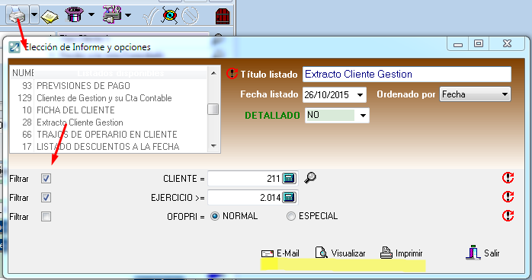Select report 66 TRAJOS DE OPERARIO EN CLIENTE

[x=108, y=135]
